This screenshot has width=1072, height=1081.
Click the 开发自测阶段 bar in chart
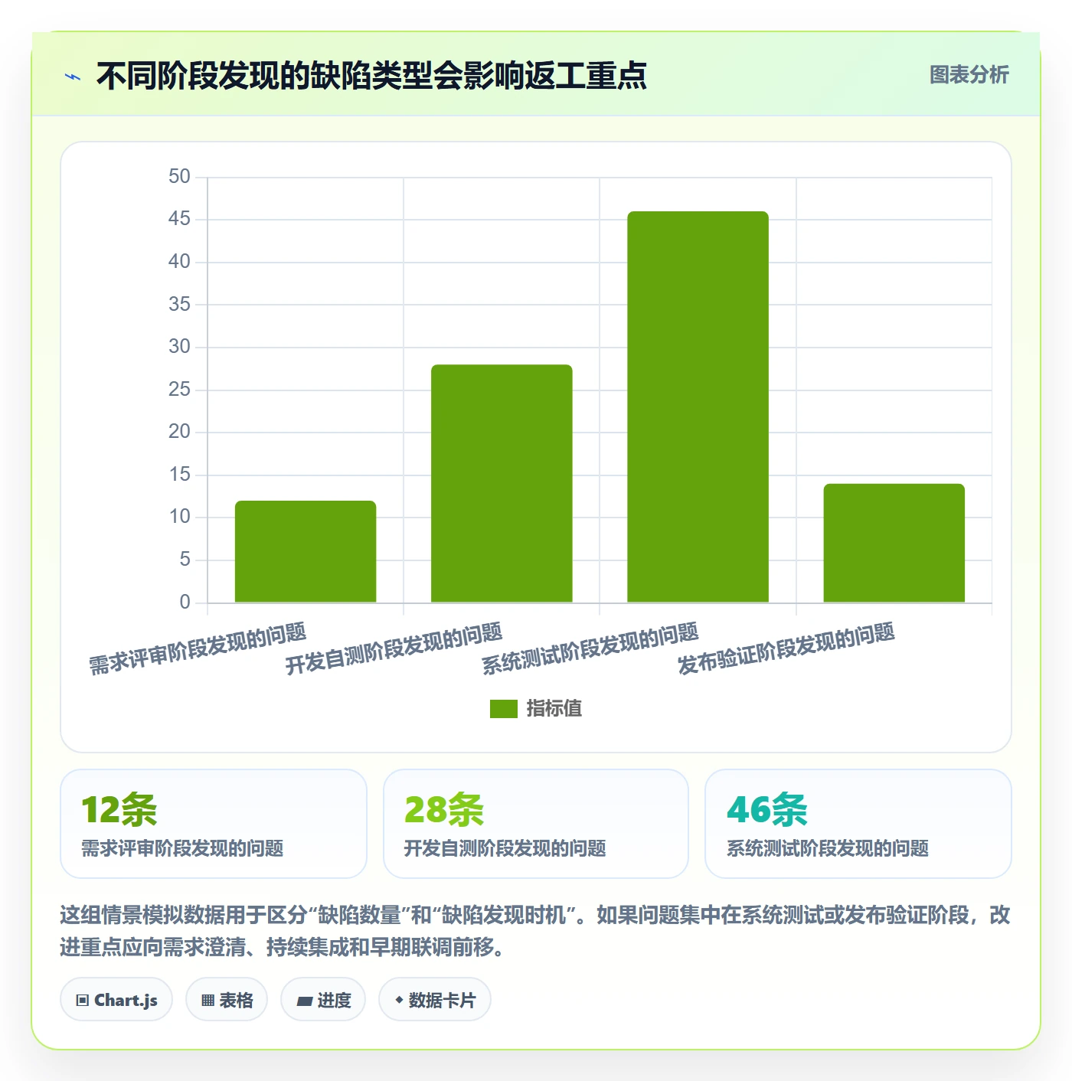click(502, 483)
